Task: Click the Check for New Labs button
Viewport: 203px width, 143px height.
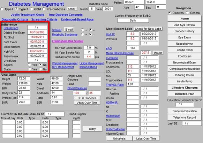Action: (148, 29)
